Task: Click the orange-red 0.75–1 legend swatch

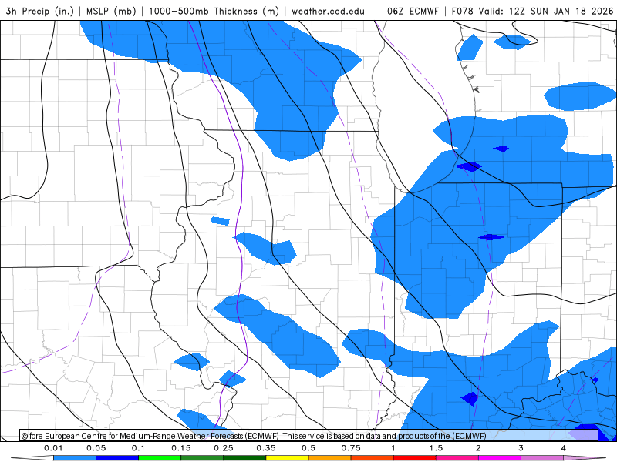Action: coord(373,458)
